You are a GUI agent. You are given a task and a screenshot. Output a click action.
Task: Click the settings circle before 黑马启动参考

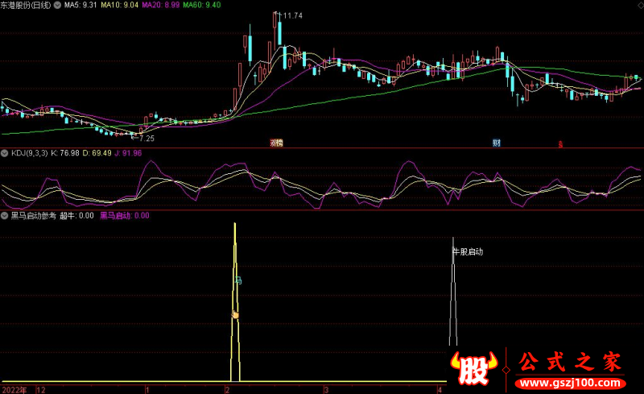point(5,216)
